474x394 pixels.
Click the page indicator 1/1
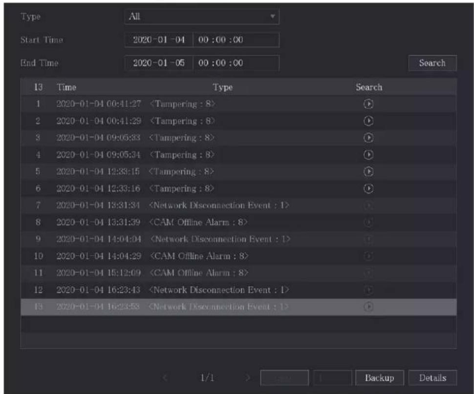(x=207, y=378)
